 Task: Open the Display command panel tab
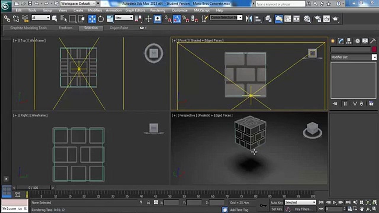tap(365, 41)
